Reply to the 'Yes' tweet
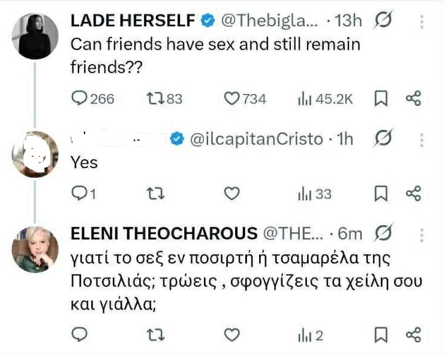Image resolution: width=445 pixels, height=355 pixels. point(80,193)
